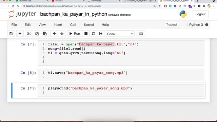Click the Python 3 kernel busy indicator circle
The image size is (217, 122).
(206, 25)
